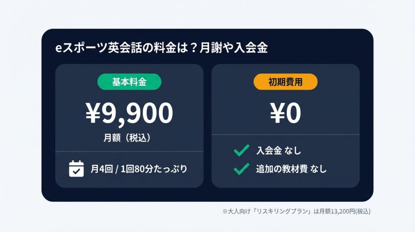Click the word 月謝 in the heading
The height and width of the screenshot is (232, 415).
tap(206, 48)
